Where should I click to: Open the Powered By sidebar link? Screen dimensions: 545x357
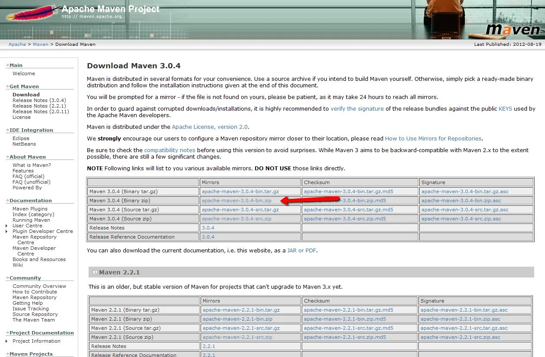27,188
